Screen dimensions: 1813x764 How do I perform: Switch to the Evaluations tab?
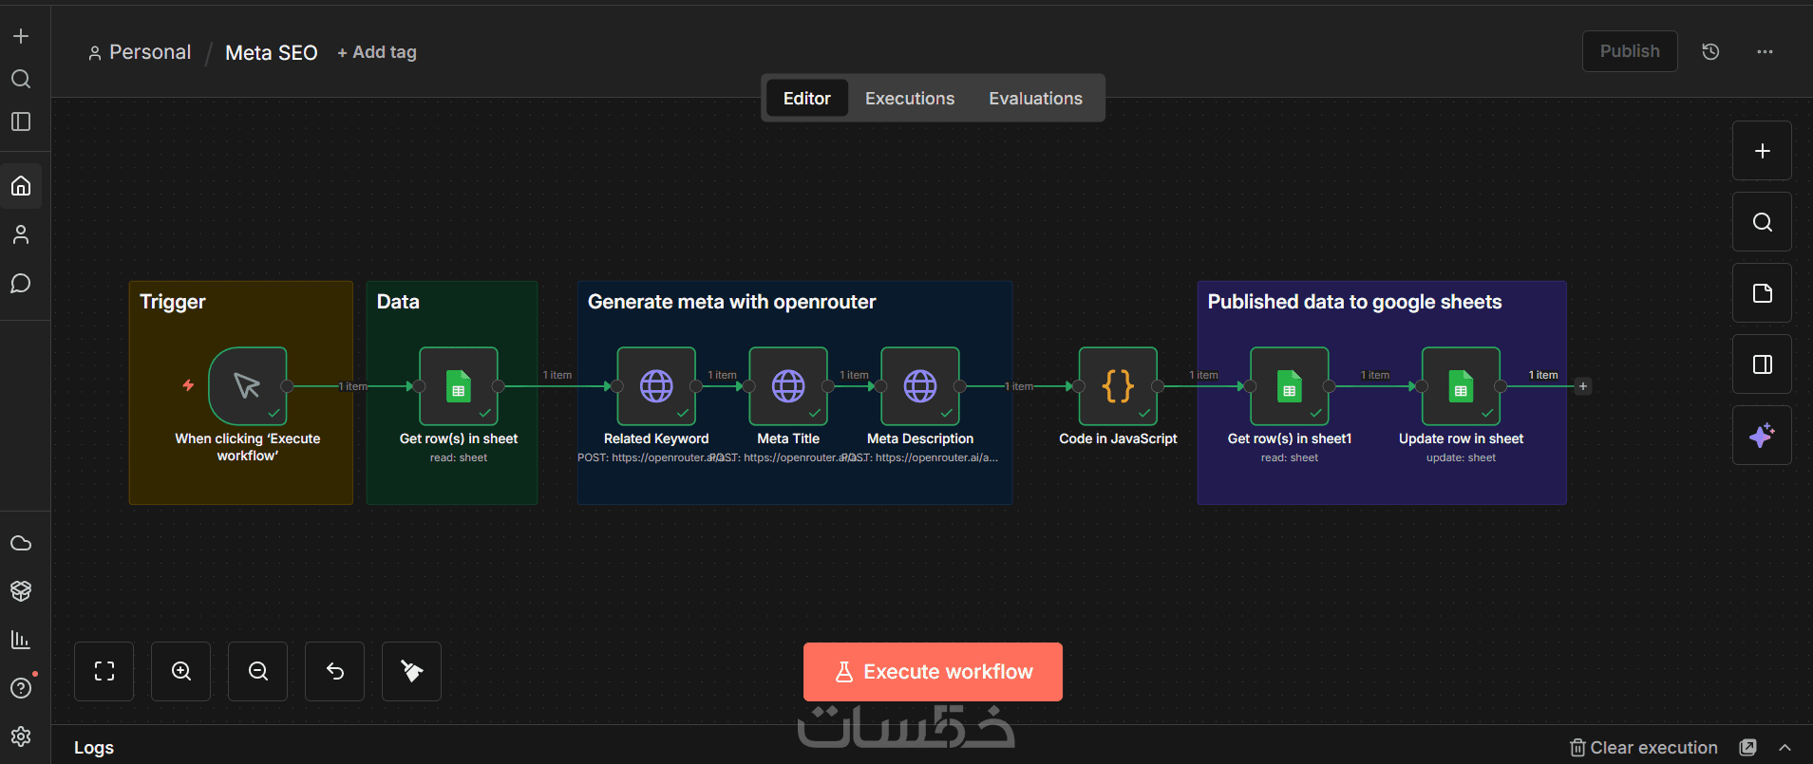click(1035, 98)
